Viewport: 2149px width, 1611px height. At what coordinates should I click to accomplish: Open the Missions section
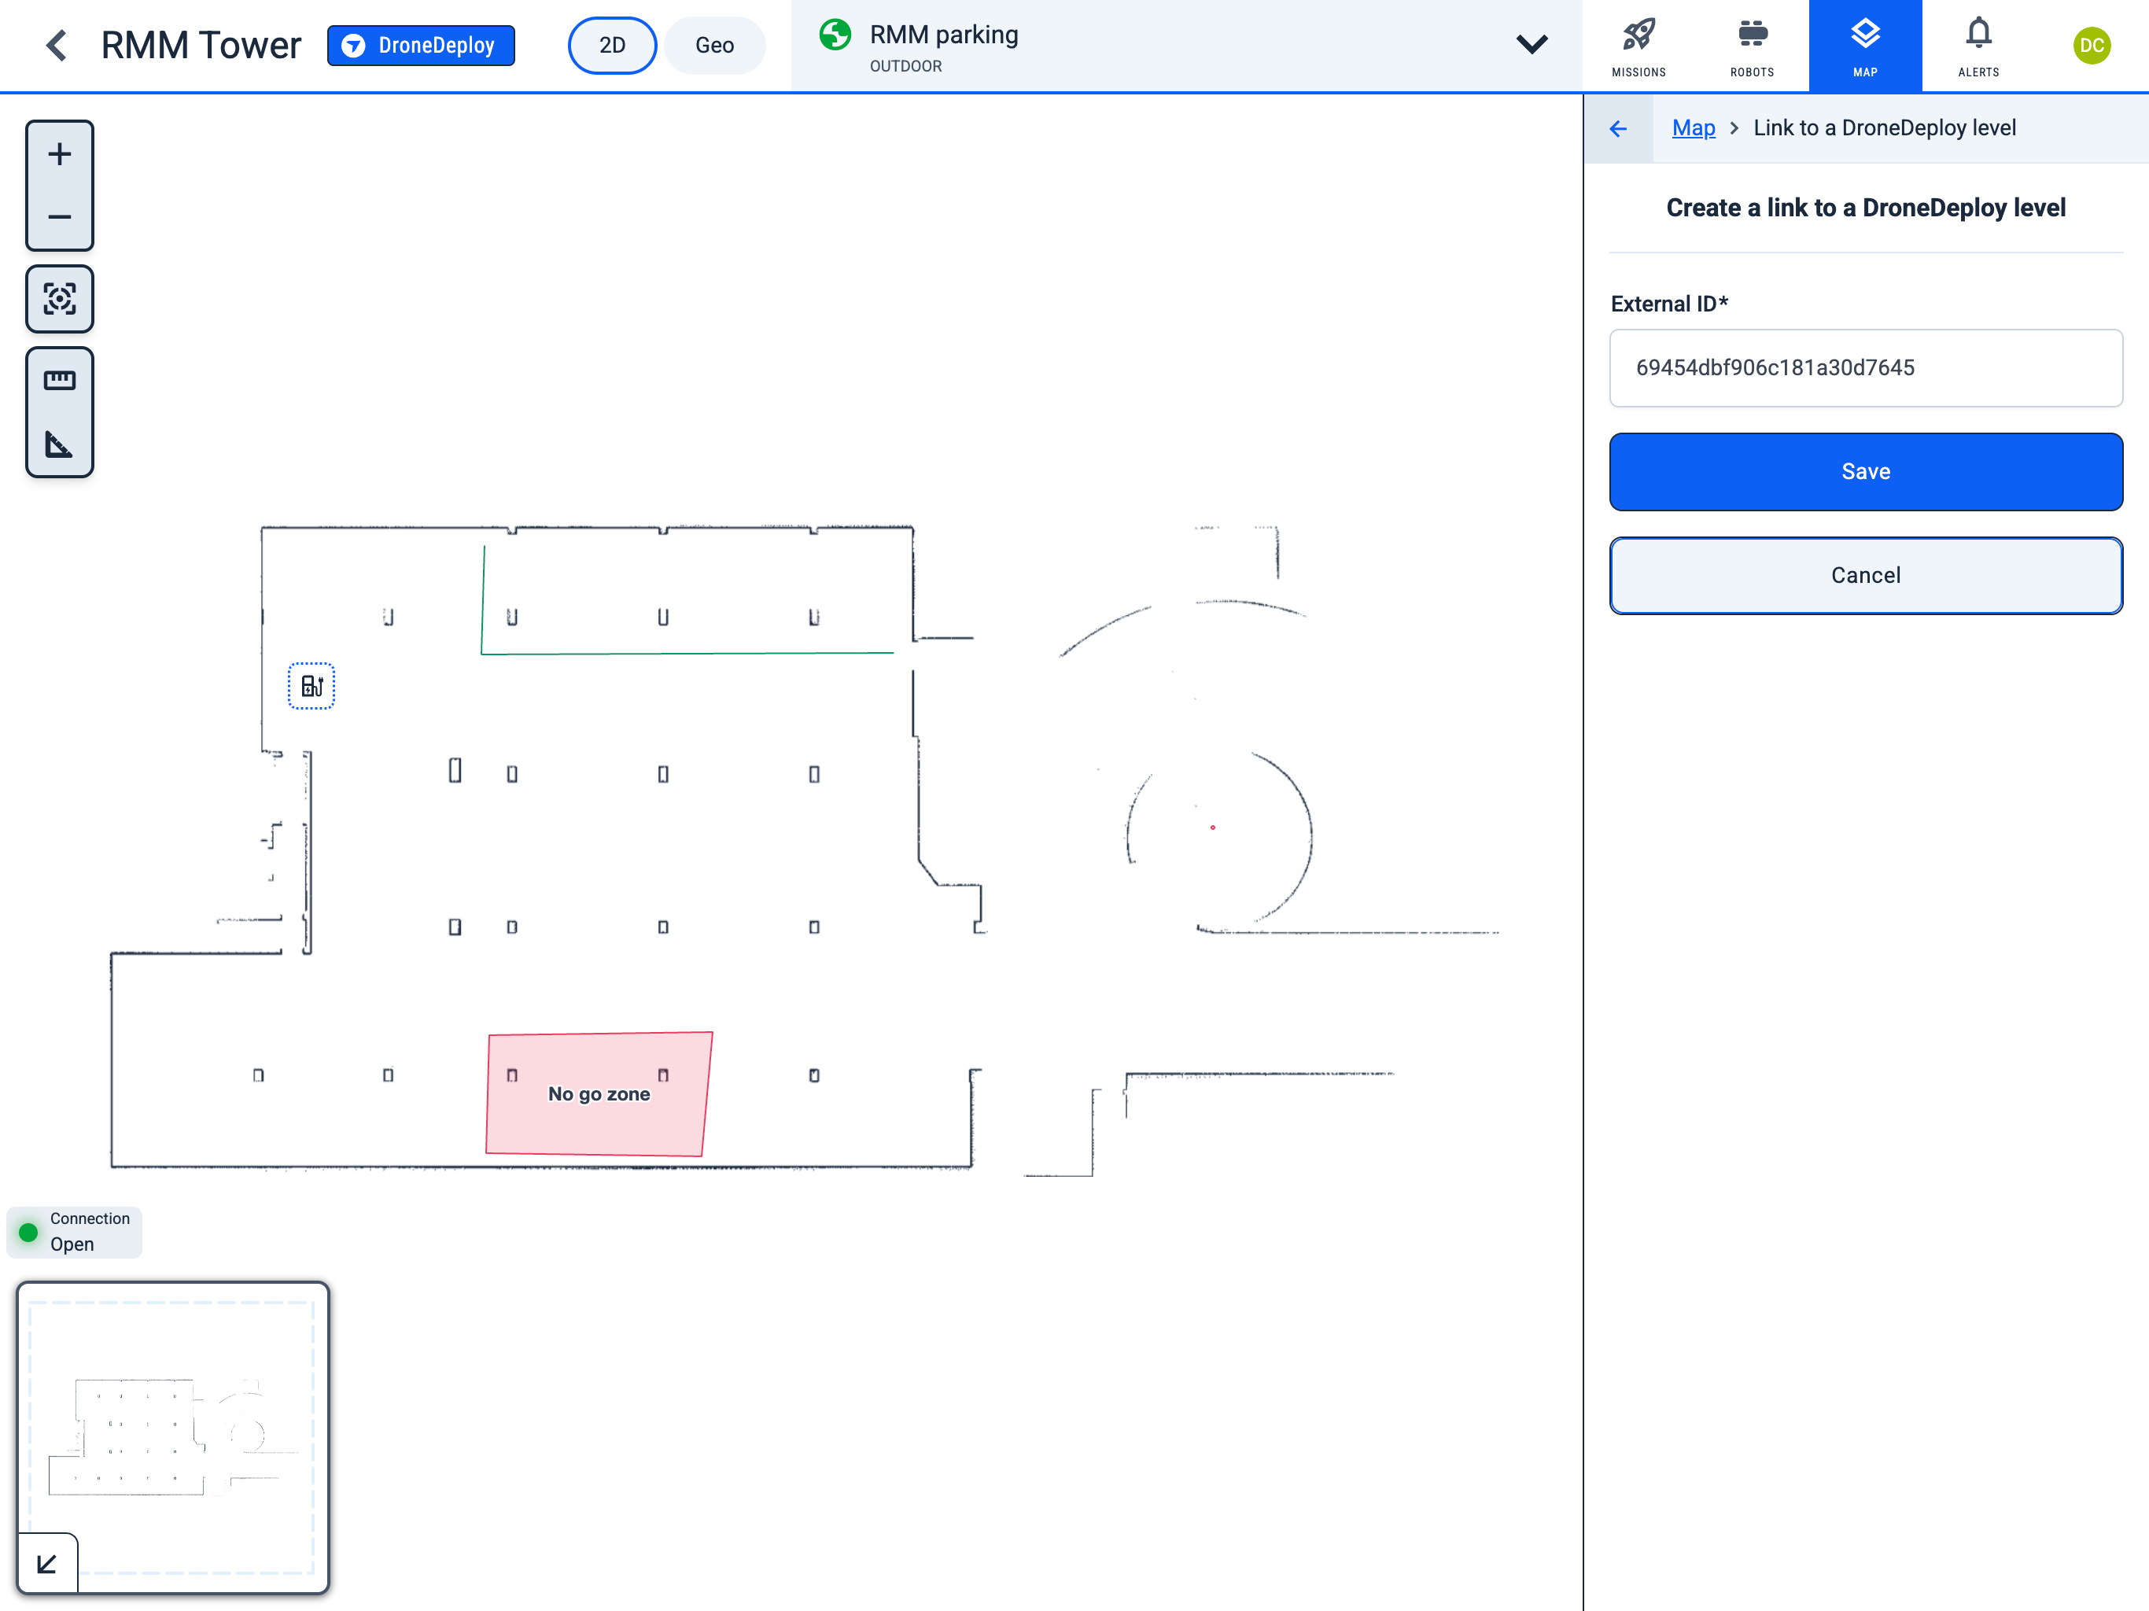click(x=1639, y=45)
